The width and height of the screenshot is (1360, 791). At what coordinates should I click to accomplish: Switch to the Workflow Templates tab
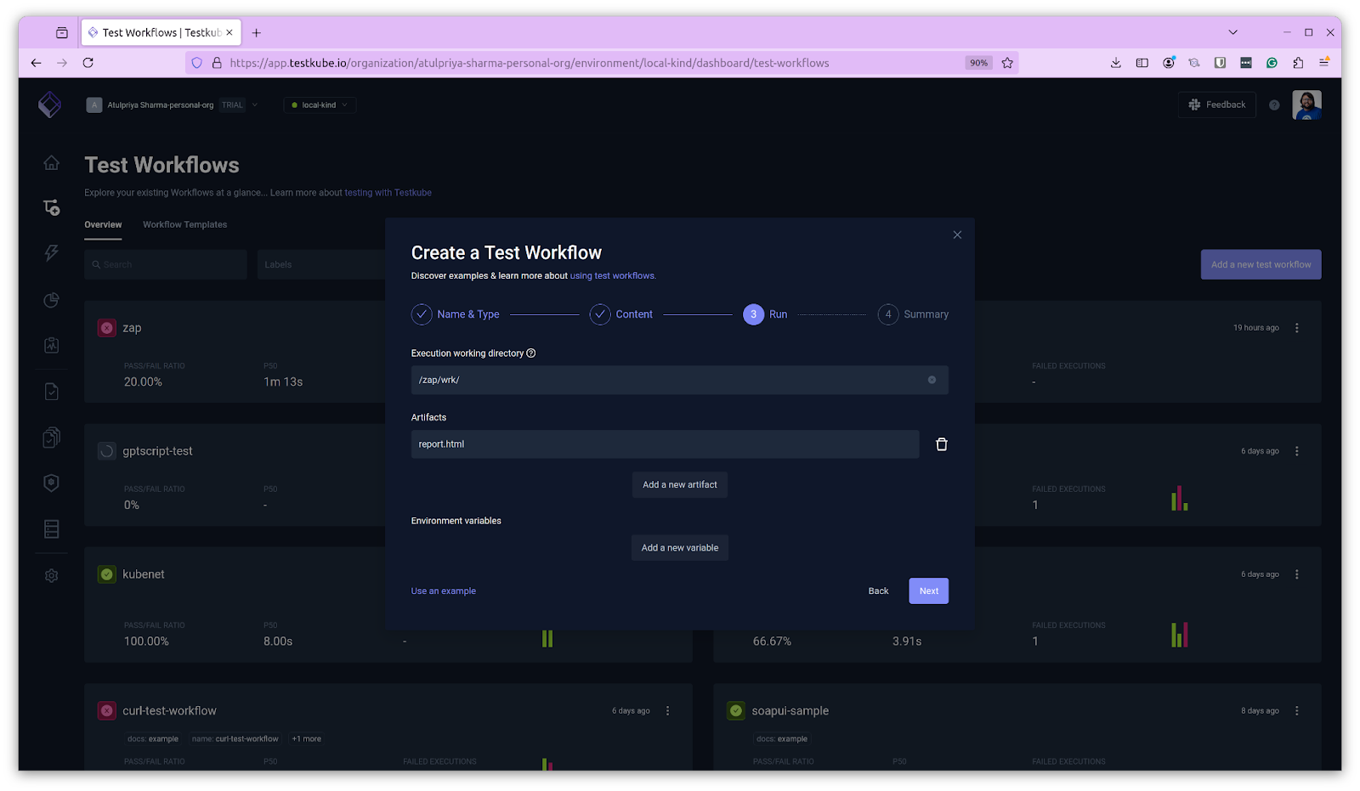pos(184,225)
